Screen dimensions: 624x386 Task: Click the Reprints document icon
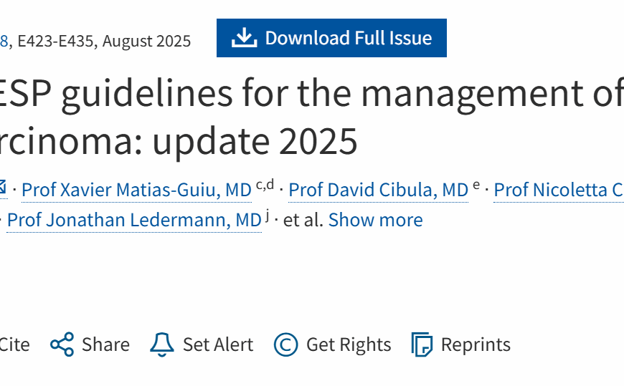[x=422, y=344]
